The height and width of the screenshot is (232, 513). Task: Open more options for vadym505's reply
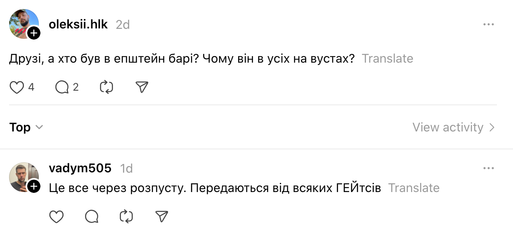(x=489, y=169)
